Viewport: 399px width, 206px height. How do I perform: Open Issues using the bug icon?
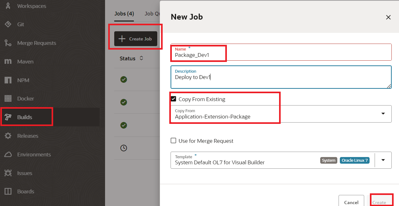(8, 173)
